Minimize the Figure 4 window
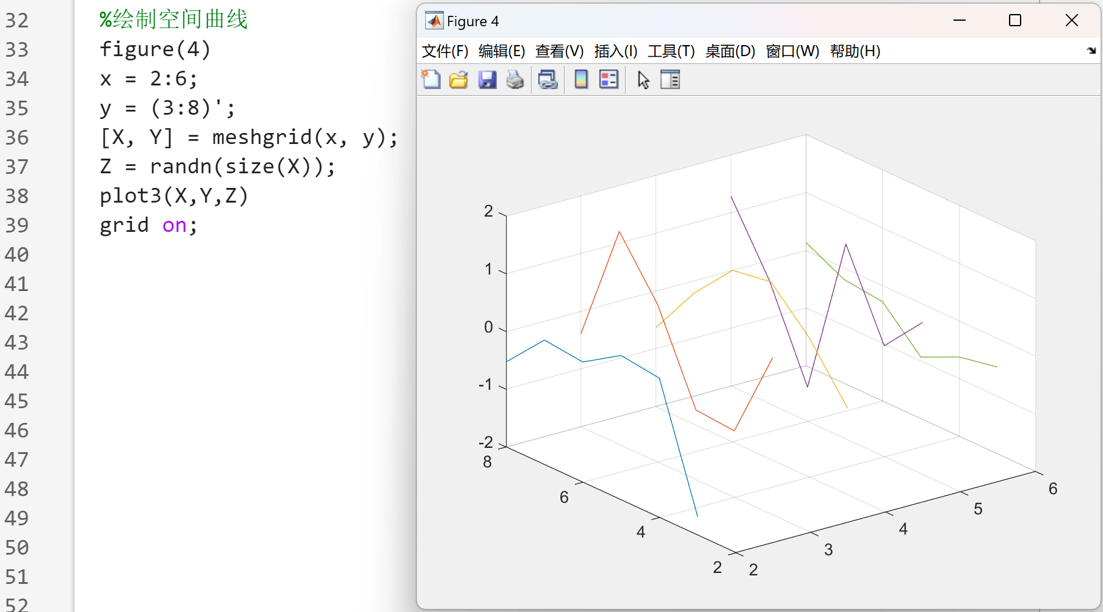 pos(960,21)
